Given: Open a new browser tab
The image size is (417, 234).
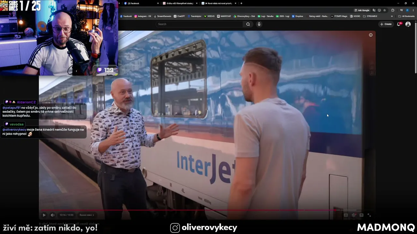Looking at the screenshot, I should tap(241, 3).
